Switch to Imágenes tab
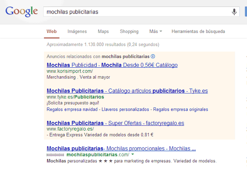 click(77, 31)
